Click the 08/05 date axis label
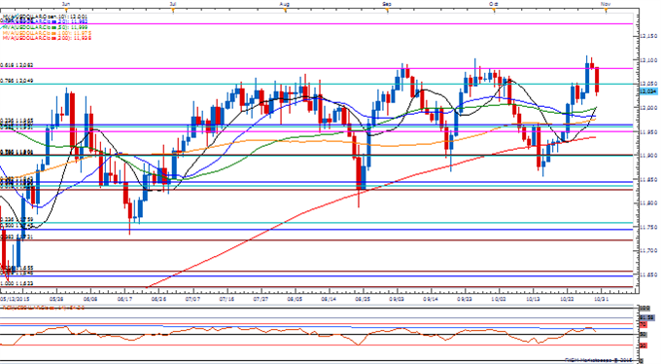Screen dimensions: 661x364 coord(296,299)
